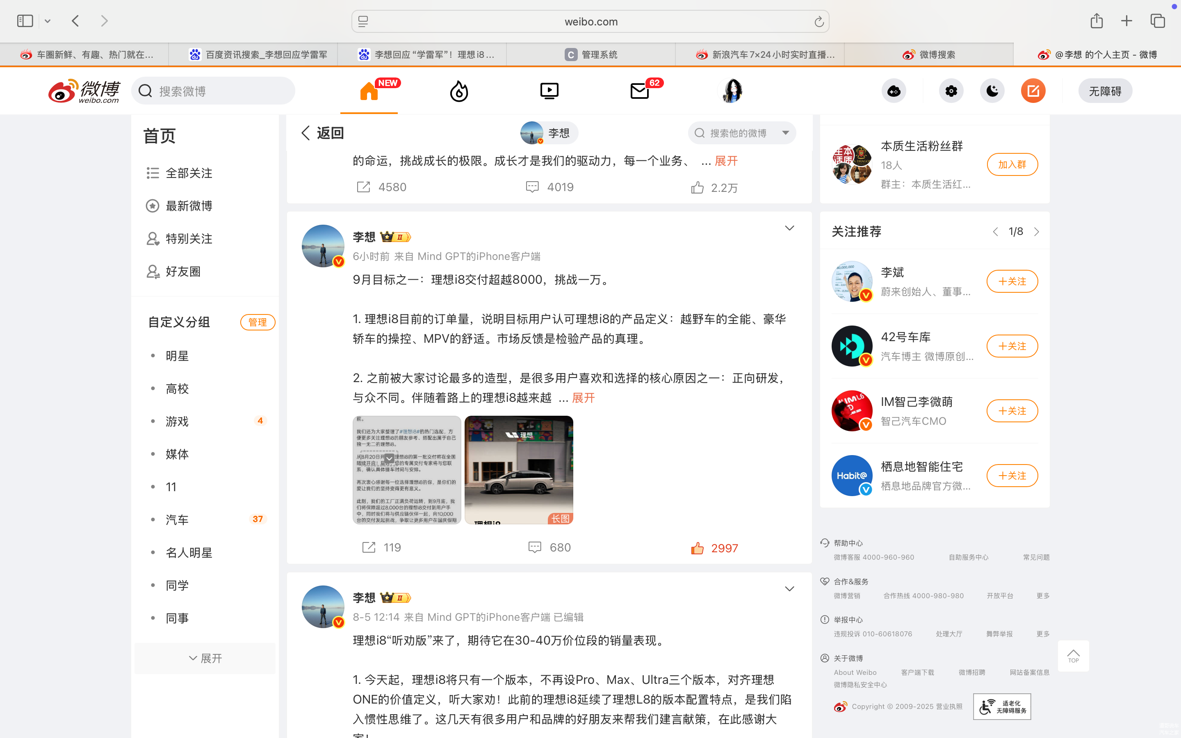Image resolution: width=1181 pixels, height=738 pixels.
Task: Expand the custom groups 展开 bar
Action: pyautogui.click(x=205, y=658)
